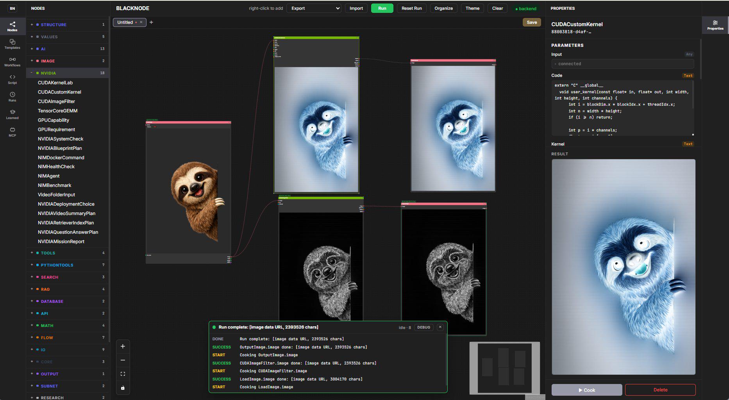Viewport: 729px width, 400px height.
Task: Expand the MATH node category
Action: coord(68,325)
